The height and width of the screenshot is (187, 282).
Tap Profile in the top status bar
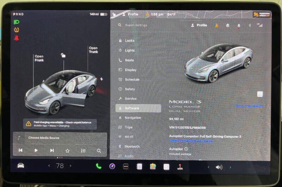130,14
